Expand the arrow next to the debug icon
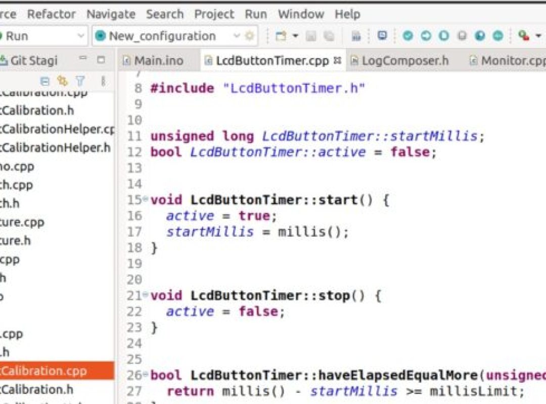This screenshot has width=546, height=404. (538, 35)
